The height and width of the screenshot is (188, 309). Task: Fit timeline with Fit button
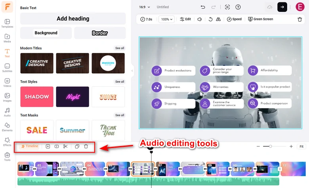click(x=301, y=146)
